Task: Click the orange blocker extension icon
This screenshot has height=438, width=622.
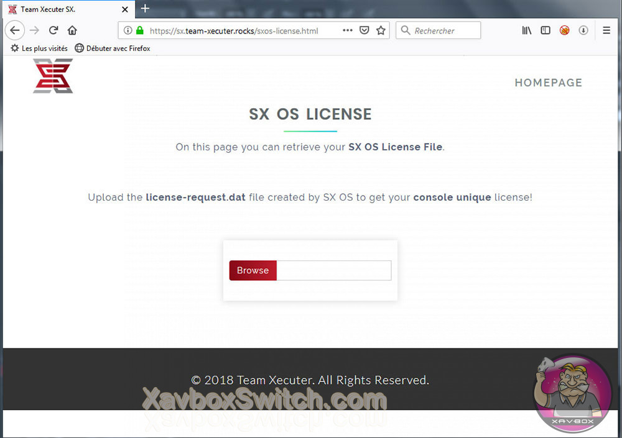Action: (x=565, y=30)
